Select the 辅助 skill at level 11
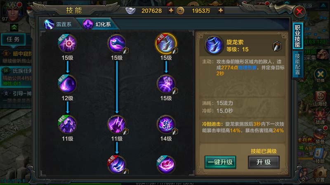This screenshot has height=185, width=330. 67,125
